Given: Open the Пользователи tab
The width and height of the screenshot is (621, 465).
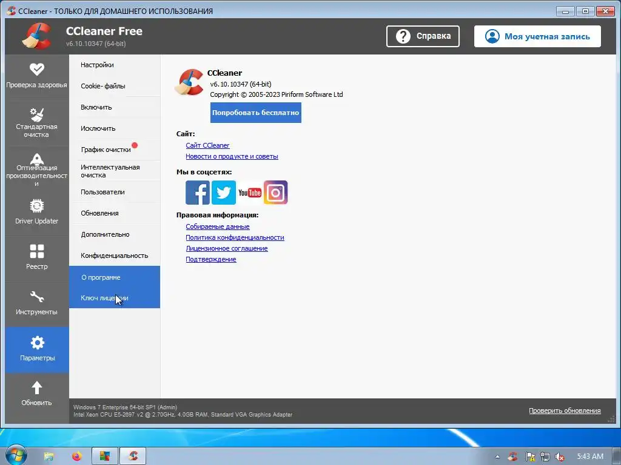Looking at the screenshot, I should pos(115,192).
